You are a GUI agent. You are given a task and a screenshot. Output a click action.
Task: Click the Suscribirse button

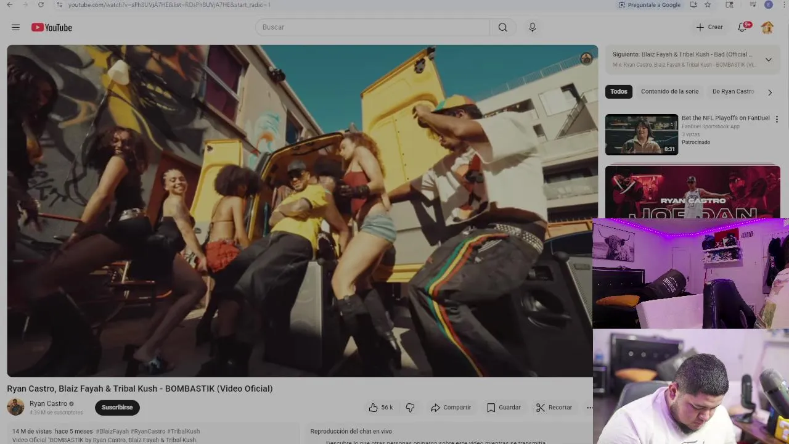[117, 407]
